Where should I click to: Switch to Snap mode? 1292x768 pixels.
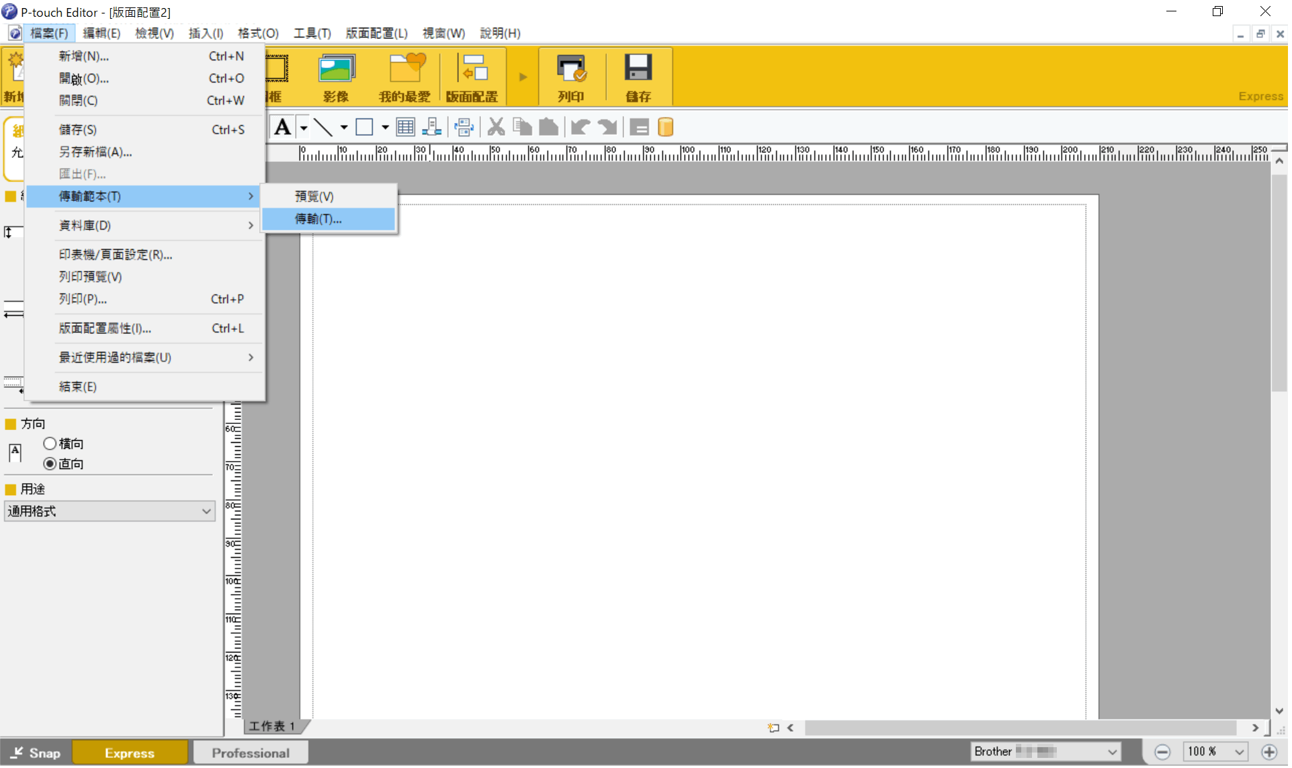point(36,754)
